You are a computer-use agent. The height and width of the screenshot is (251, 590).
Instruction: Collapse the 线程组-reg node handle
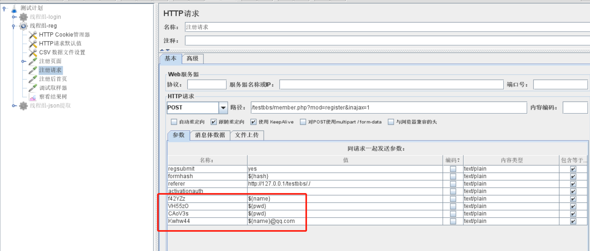tap(13, 26)
